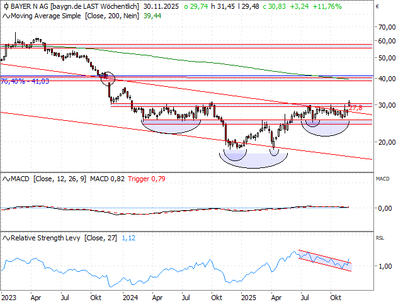This screenshot has width=403, height=302.
Task: Click the MACD indicator line icon
Action: tap(6, 179)
